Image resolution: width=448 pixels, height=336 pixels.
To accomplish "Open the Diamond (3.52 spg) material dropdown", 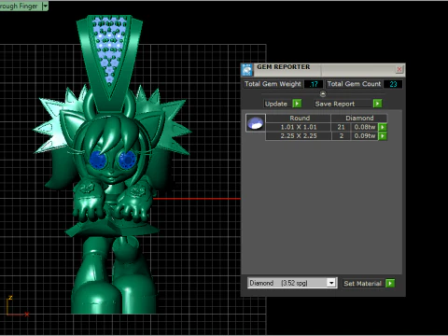I will pyautogui.click(x=331, y=283).
